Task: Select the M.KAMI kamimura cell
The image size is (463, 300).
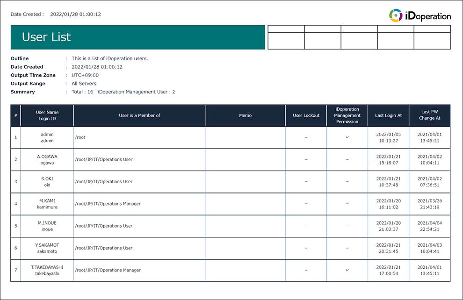Action: (x=47, y=204)
